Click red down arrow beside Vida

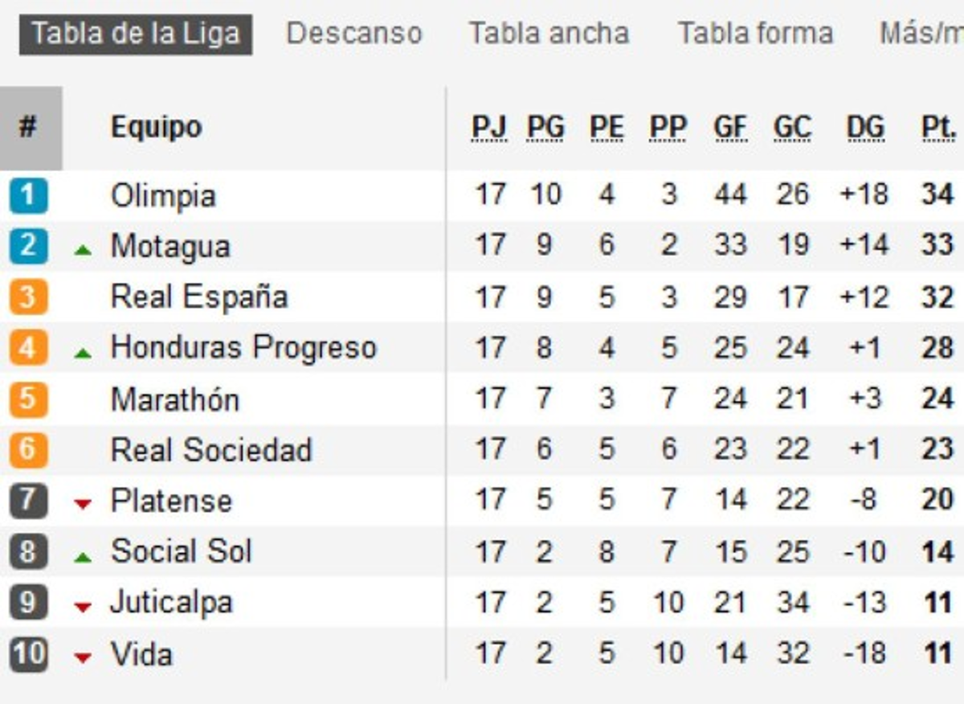coord(82,658)
